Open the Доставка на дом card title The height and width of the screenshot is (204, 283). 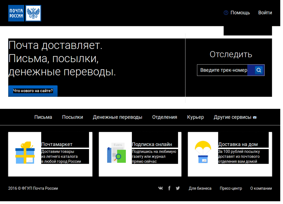238,144
